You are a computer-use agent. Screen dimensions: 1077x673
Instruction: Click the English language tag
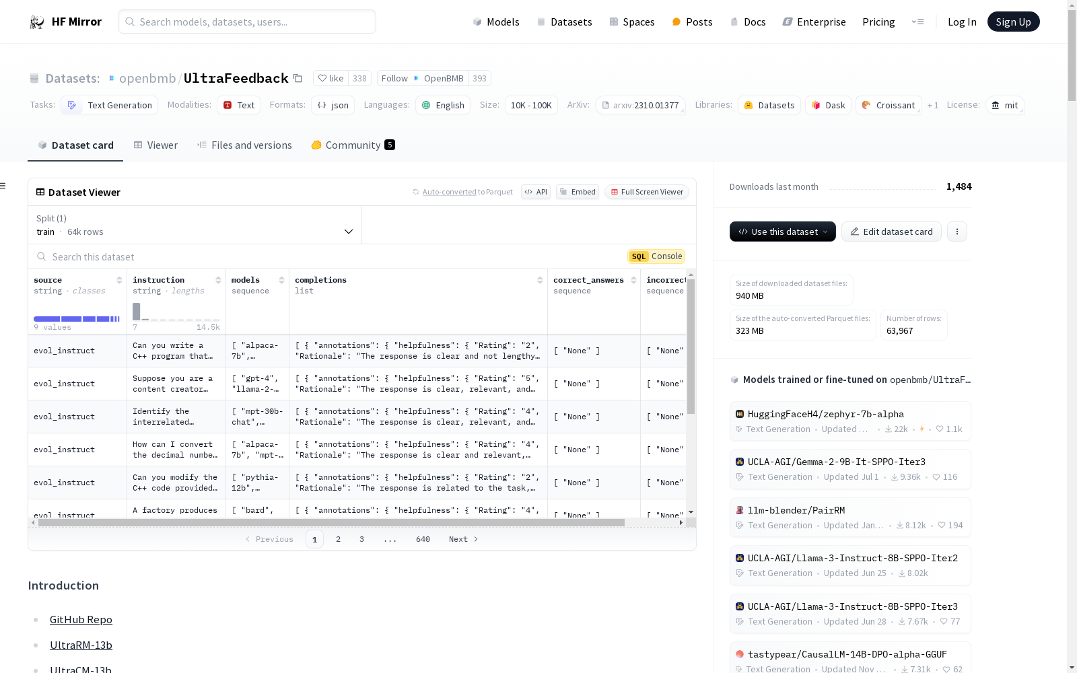[443, 105]
